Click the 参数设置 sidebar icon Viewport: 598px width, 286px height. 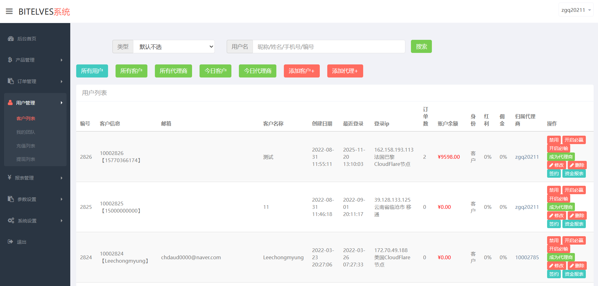[x=11, y=199]
